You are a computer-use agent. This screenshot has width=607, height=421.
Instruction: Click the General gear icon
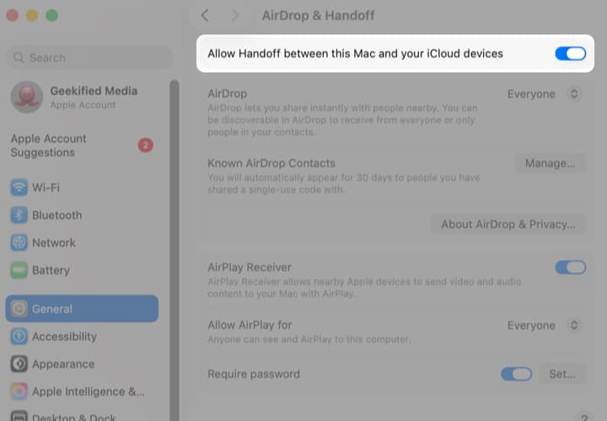[x=19, y=308]
